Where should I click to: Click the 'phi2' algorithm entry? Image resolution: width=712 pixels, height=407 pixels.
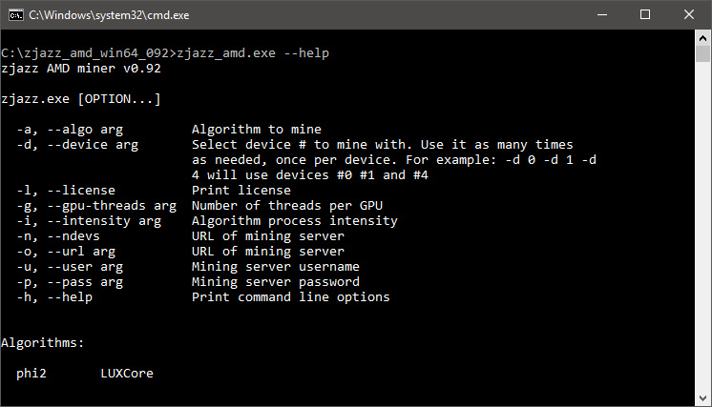tap(31, 374)
